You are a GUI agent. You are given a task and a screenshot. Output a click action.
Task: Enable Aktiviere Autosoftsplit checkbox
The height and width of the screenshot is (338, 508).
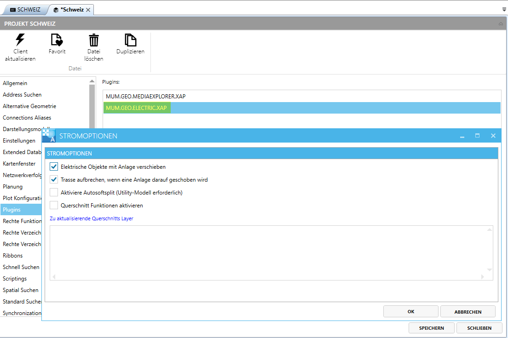coord(54,193)
